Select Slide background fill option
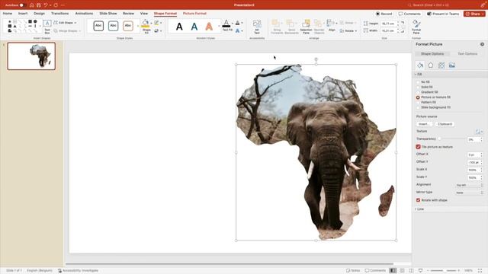The image size is (488, 274). 418,107
